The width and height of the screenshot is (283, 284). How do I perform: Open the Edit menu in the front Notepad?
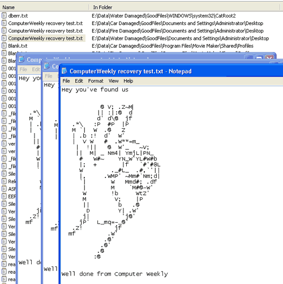79,81
